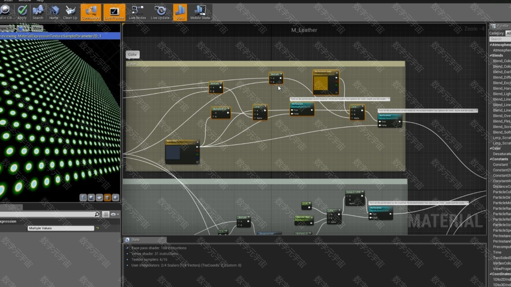Toggle Connectors display in toolbar
Viewport: 511px width, 287px height.
91,12
